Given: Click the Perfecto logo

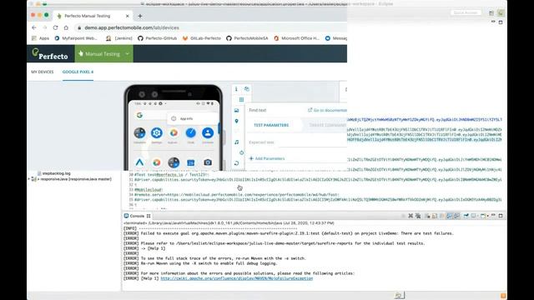Looking at the screenshot, I should click(50, 53).
